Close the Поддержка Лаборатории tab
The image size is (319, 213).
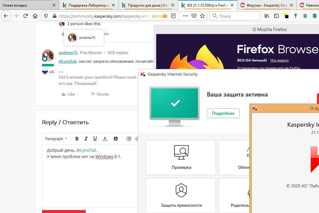tap(113, 5)
